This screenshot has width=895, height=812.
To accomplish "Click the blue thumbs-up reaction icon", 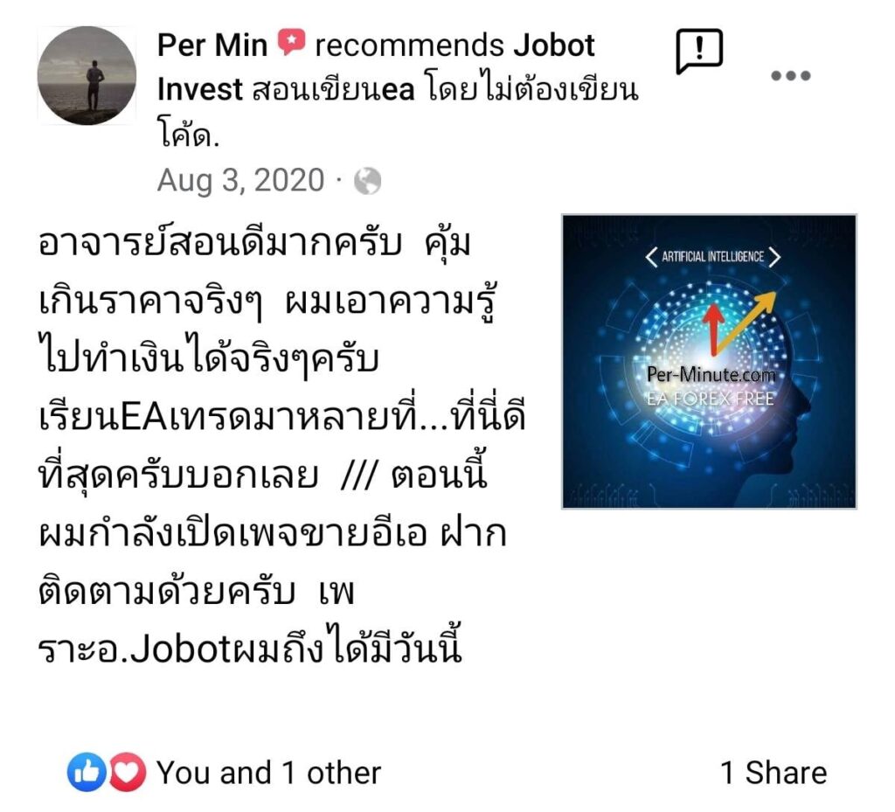I will pos(87,773).
